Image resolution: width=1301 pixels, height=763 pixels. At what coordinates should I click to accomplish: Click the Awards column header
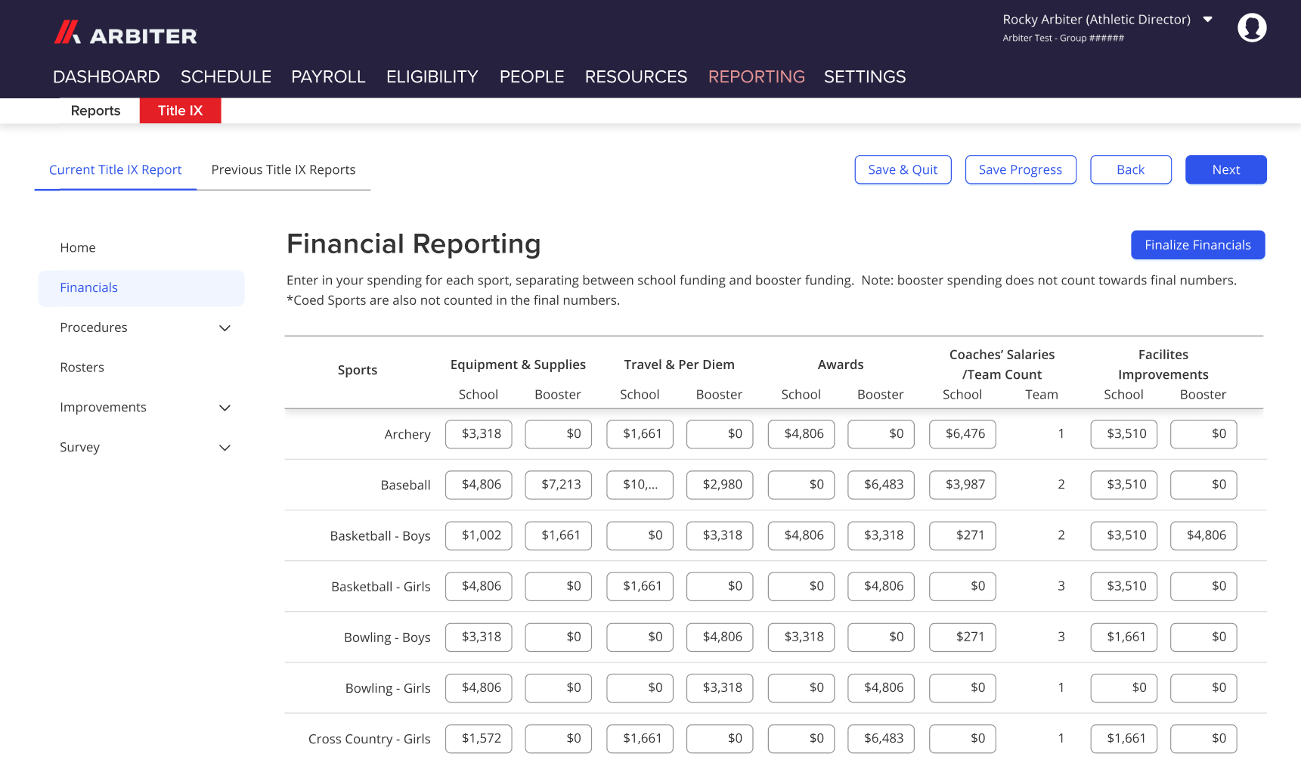841,364
